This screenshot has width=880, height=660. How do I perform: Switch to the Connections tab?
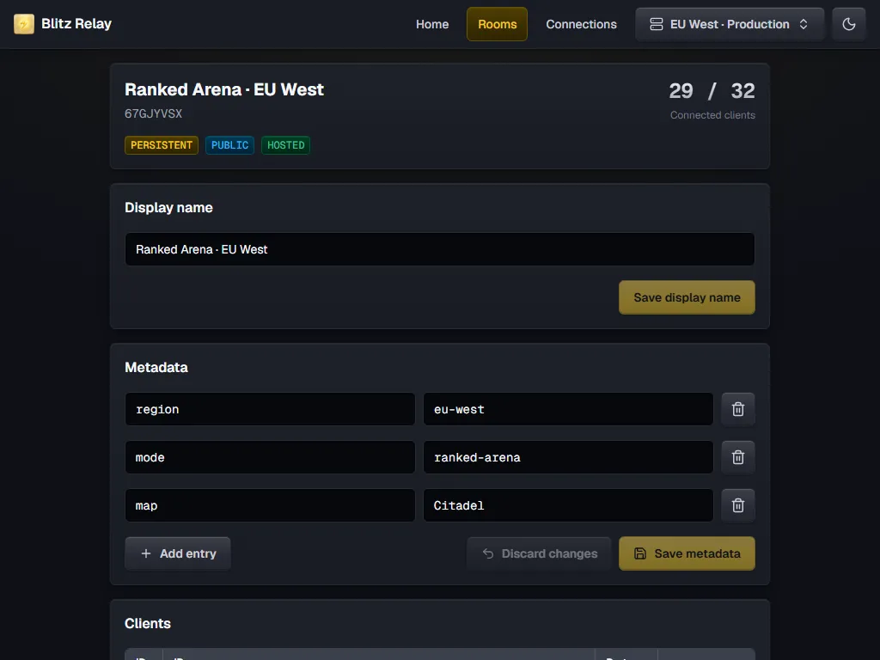click(x=582, y=24)
